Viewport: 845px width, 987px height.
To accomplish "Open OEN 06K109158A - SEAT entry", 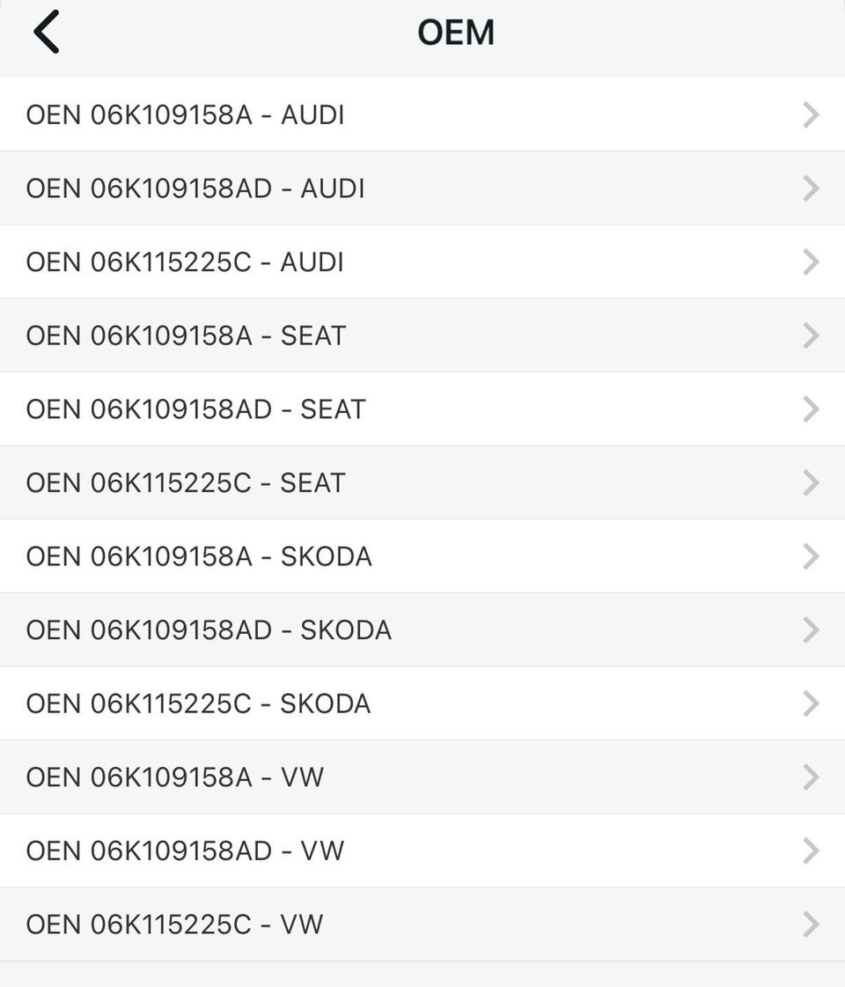I will tap(186, 335).
